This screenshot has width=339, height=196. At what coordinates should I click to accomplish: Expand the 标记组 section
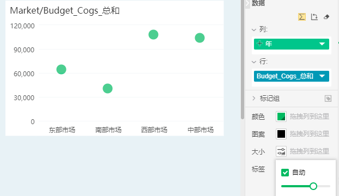[254, 99]
